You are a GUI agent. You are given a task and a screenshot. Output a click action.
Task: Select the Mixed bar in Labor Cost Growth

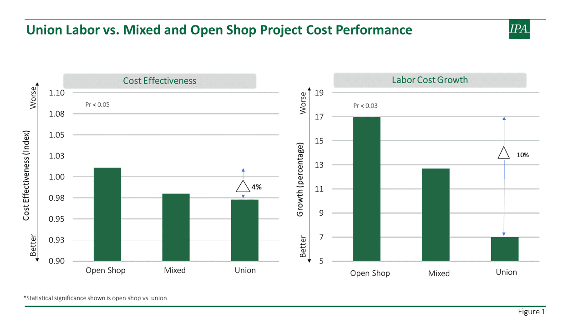coord(436,215)
